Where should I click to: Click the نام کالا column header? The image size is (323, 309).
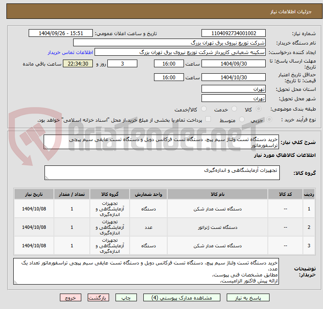pos(217,194)
